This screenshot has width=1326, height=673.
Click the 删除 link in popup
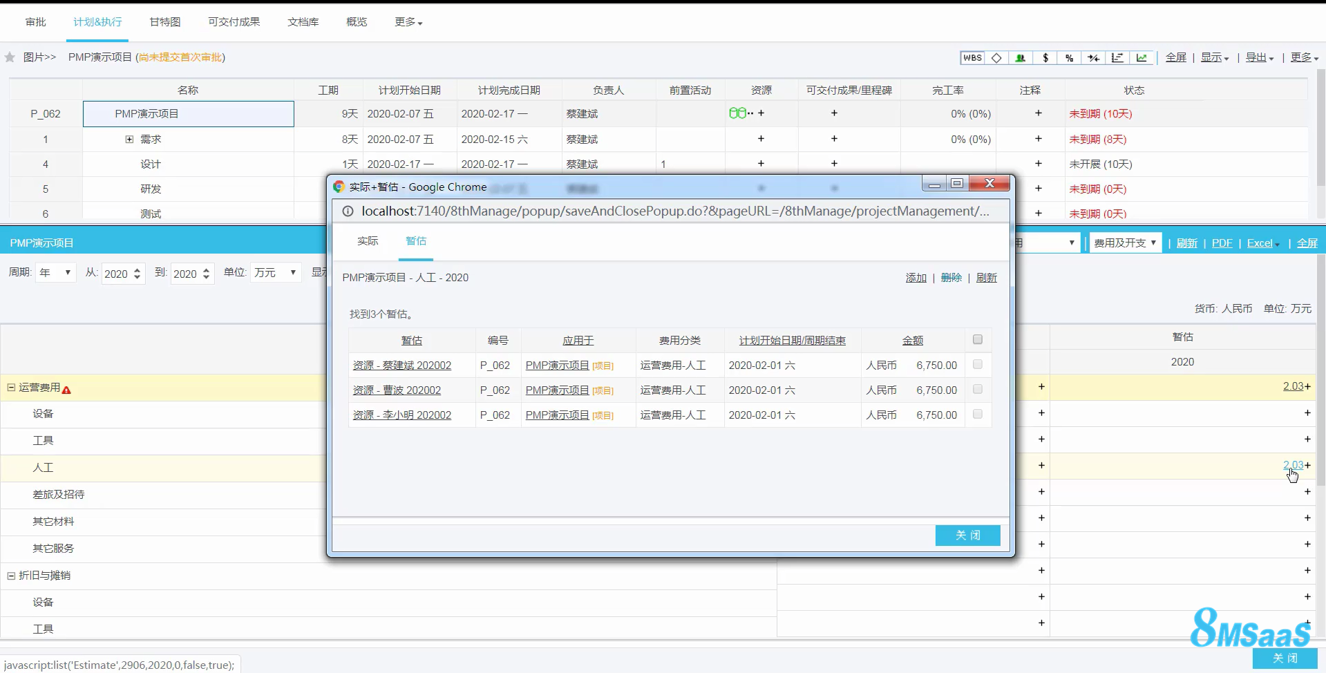[951, 278]
